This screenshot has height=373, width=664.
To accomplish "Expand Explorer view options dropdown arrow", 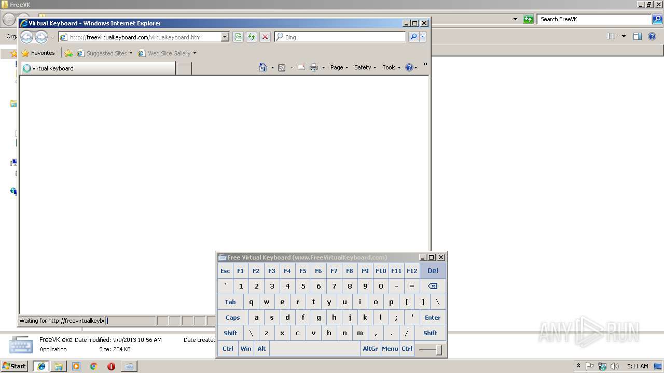I will tap(624, 36).
